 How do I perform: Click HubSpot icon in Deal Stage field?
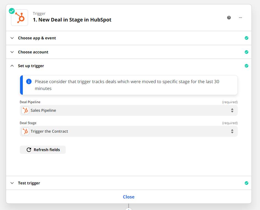(x=25, y=131)
